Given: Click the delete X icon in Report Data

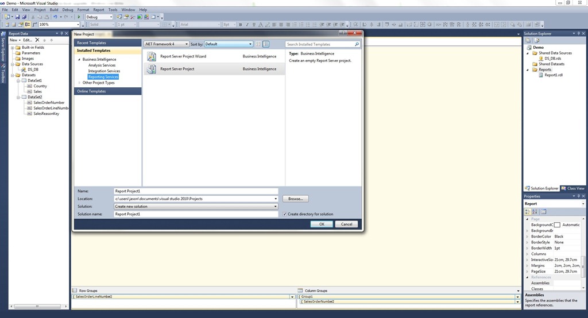Looking at the screenshot, I should pyautogui.click(x=37, y=40).
